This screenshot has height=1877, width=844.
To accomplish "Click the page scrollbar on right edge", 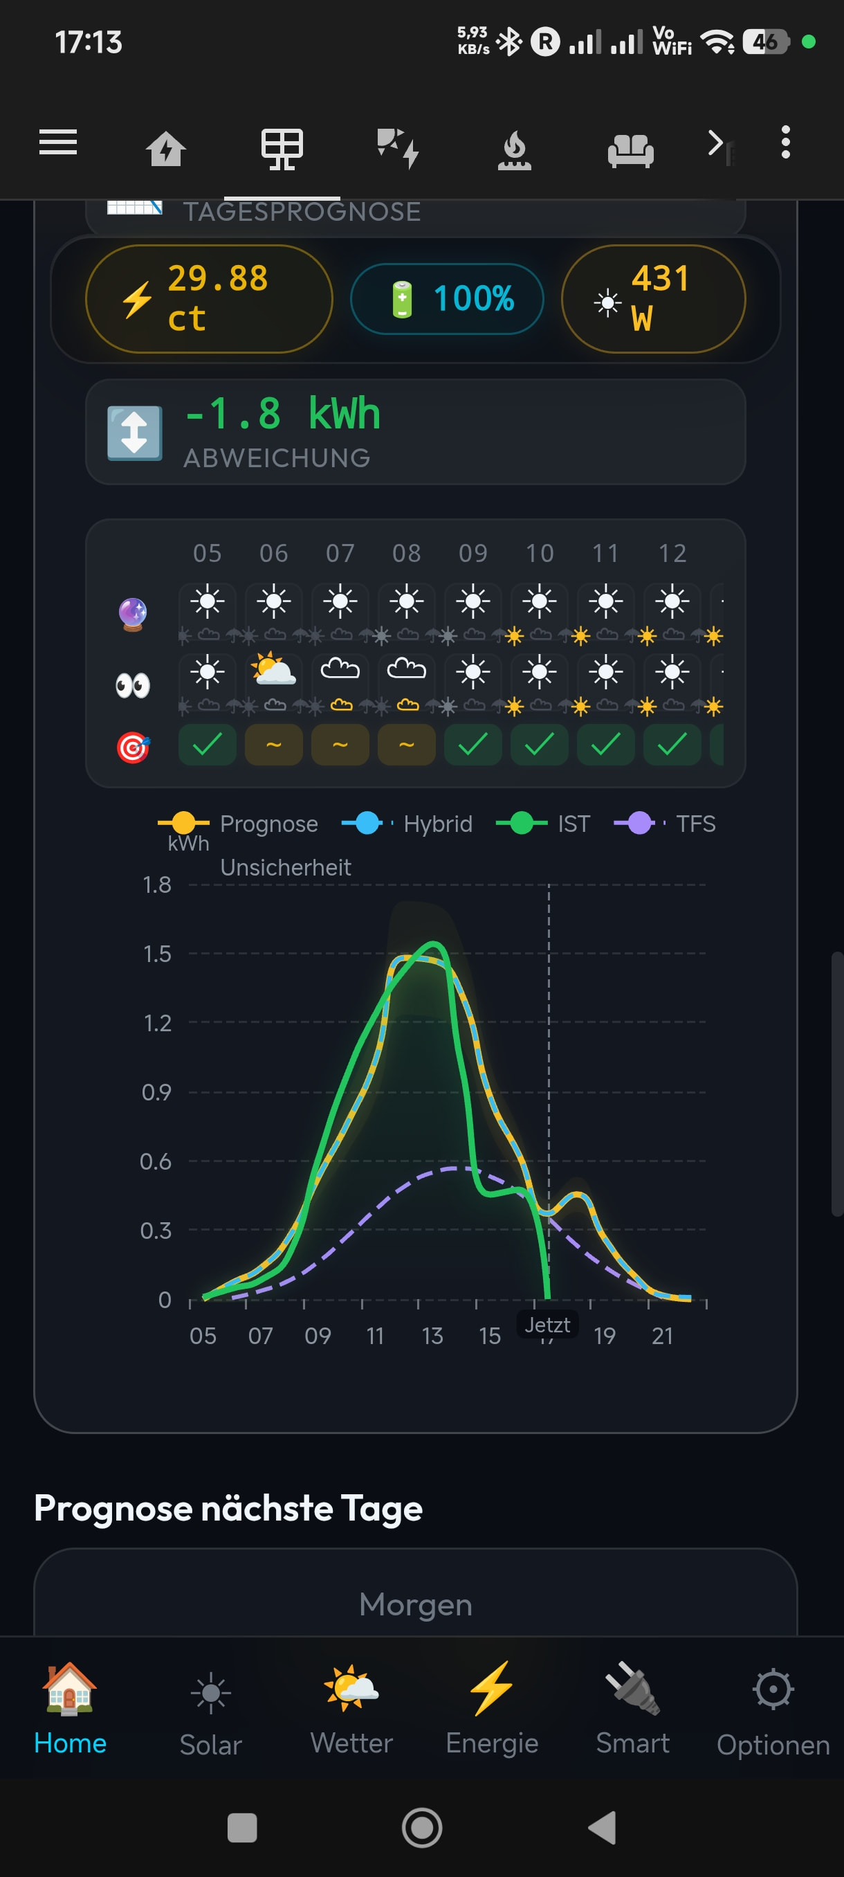I will [838, 1082].
